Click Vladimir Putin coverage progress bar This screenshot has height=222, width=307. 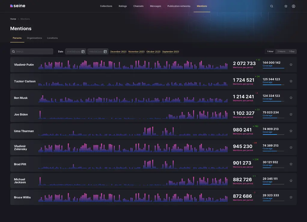tap(273, 68)
